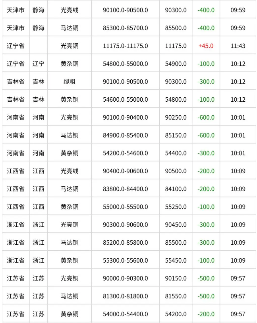Select the 缆粗 product cell in 吉林 row
The image size is (257, 323).
pyautogui.click(x=70, y=82)
